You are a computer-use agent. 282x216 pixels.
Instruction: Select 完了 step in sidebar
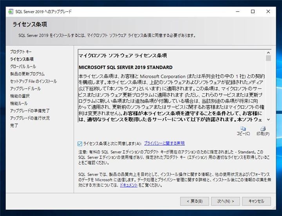tap(14, 125)
